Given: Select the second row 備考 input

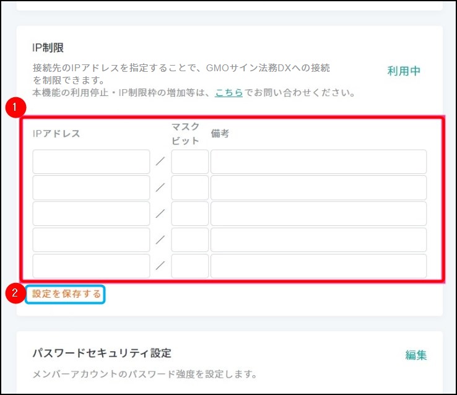Looking at the screenshot, I should tap(318, 188).
